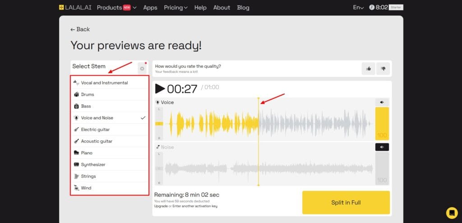This screenshot has width=462, height=223.
Task: Expand the Pricing dropdown menu
Action: (x=176, y=8)
